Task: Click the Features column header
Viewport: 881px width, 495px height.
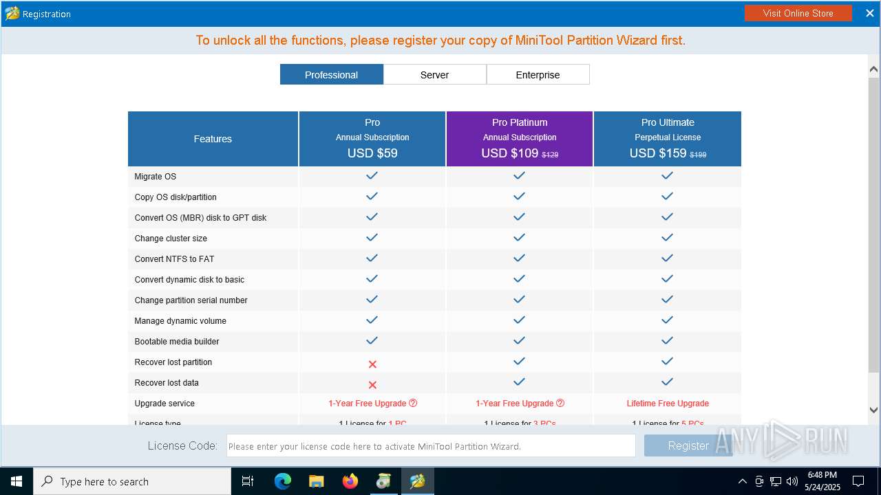Action: (x=213, y=138)
